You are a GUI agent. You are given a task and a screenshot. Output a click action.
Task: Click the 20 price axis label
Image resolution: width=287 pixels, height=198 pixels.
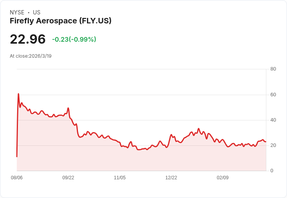coord(273,145)
